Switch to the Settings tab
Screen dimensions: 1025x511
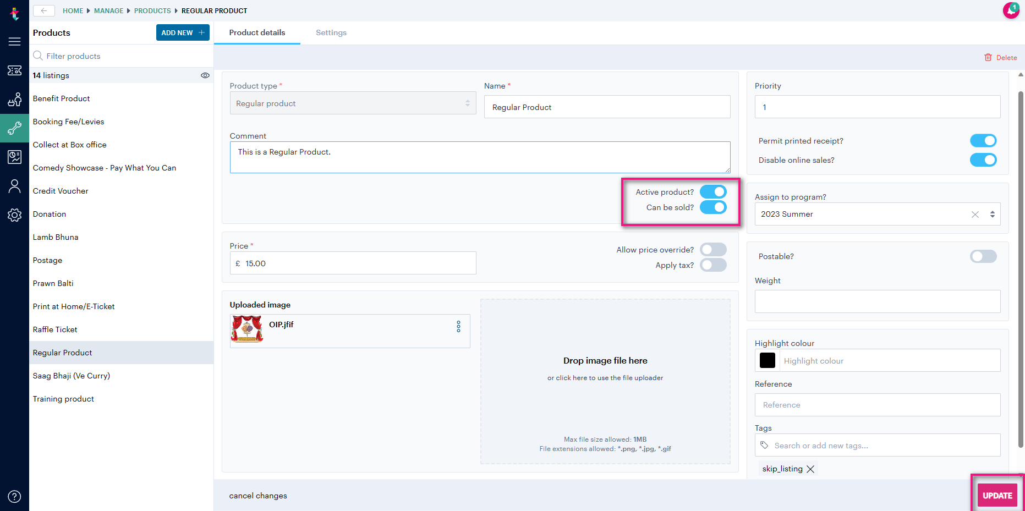(x=331, y=32)
